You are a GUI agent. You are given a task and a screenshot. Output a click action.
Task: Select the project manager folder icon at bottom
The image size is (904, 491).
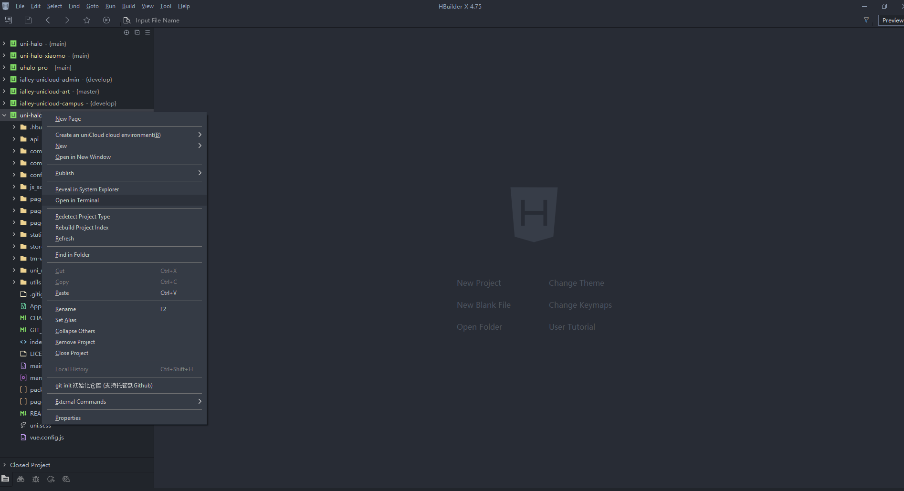tap(5, 479)
